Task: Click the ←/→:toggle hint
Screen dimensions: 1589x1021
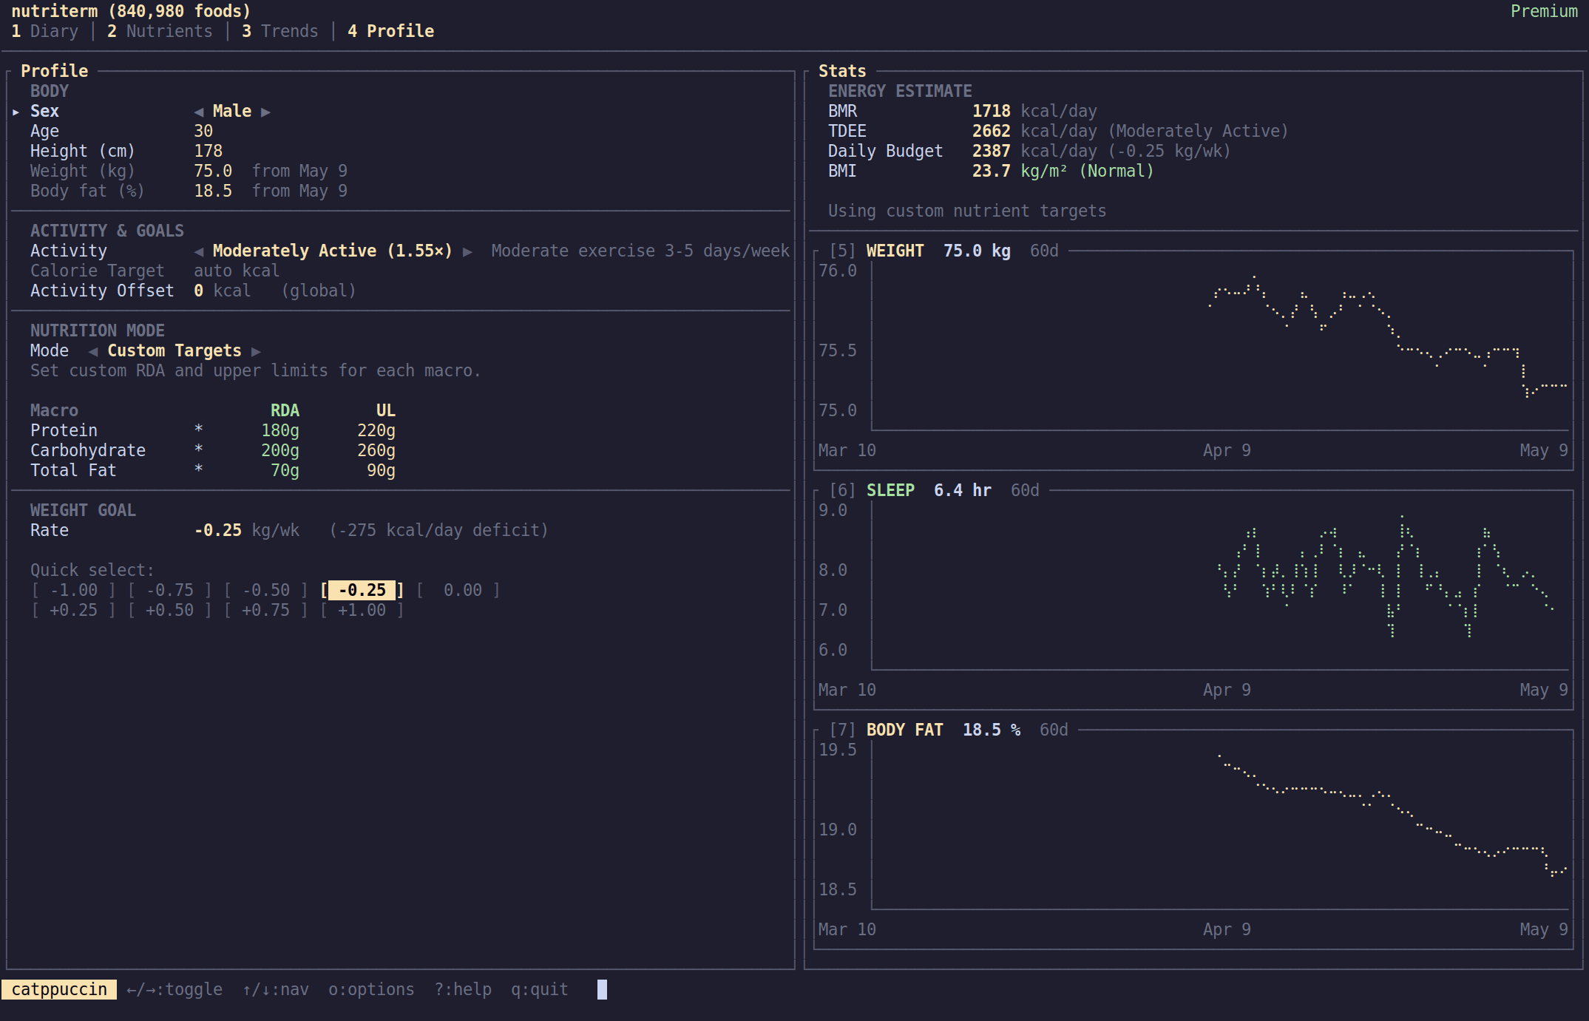Action: pyautogui.click(x=175, y=989)
